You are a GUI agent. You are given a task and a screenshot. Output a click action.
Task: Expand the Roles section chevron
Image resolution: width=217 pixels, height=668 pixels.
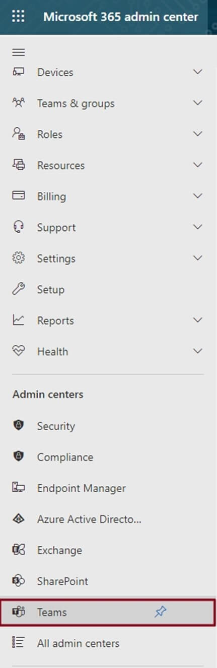coord(198,134)
